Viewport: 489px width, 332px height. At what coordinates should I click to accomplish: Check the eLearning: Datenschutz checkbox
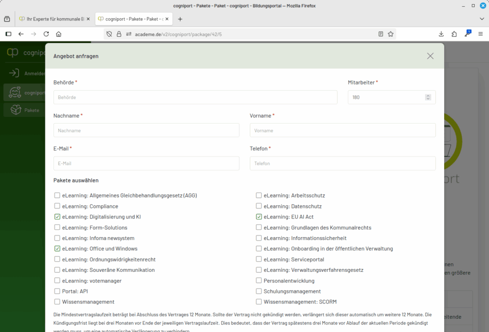(259, 207)
